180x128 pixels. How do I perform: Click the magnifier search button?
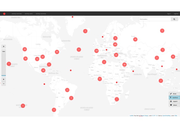tap(174, 19)
